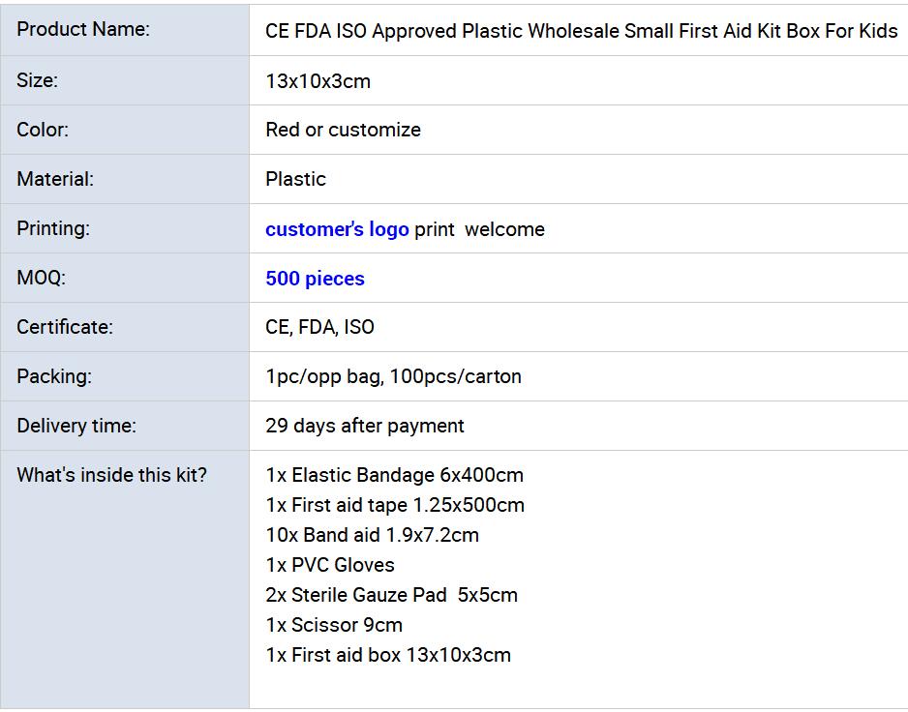Click the Scissor 9cm line
Viewport: 908px width, 712px height.
pos(334,625)
